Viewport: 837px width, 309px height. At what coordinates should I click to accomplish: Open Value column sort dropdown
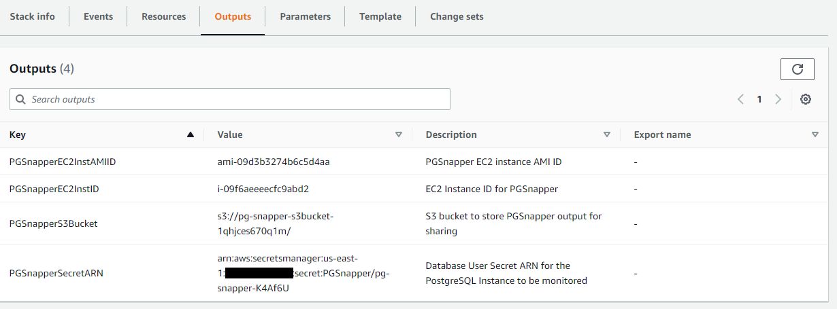click(399, 134)
